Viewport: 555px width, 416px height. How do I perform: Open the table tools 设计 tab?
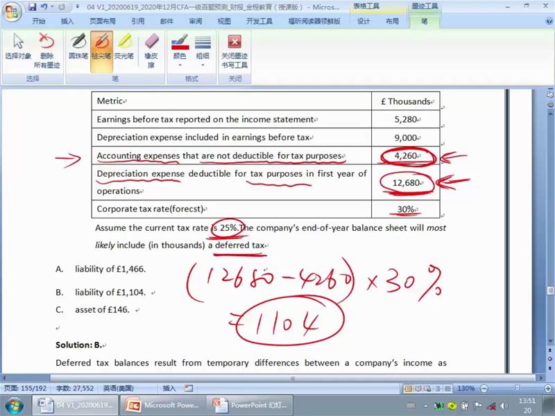click(x=364, y=21)
